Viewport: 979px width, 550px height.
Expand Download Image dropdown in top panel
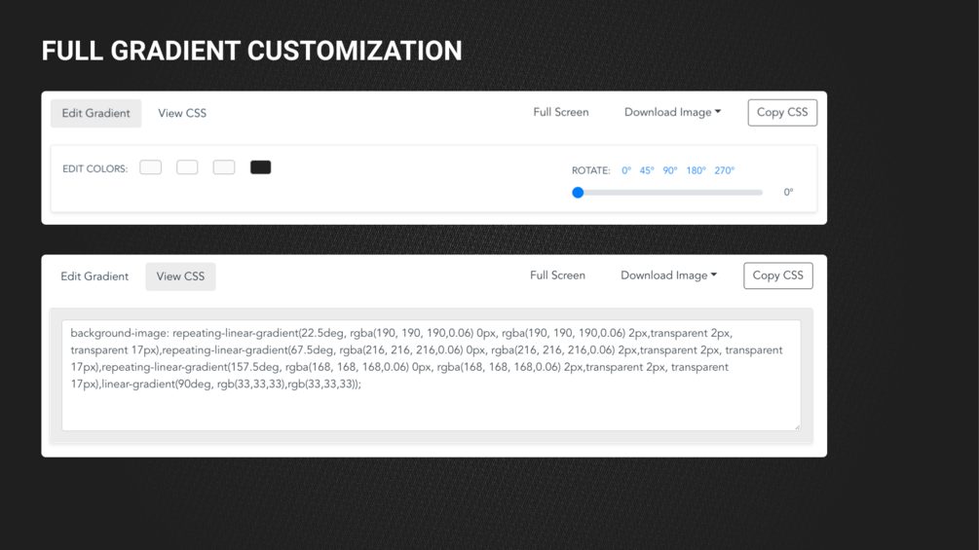pos(672,112)
